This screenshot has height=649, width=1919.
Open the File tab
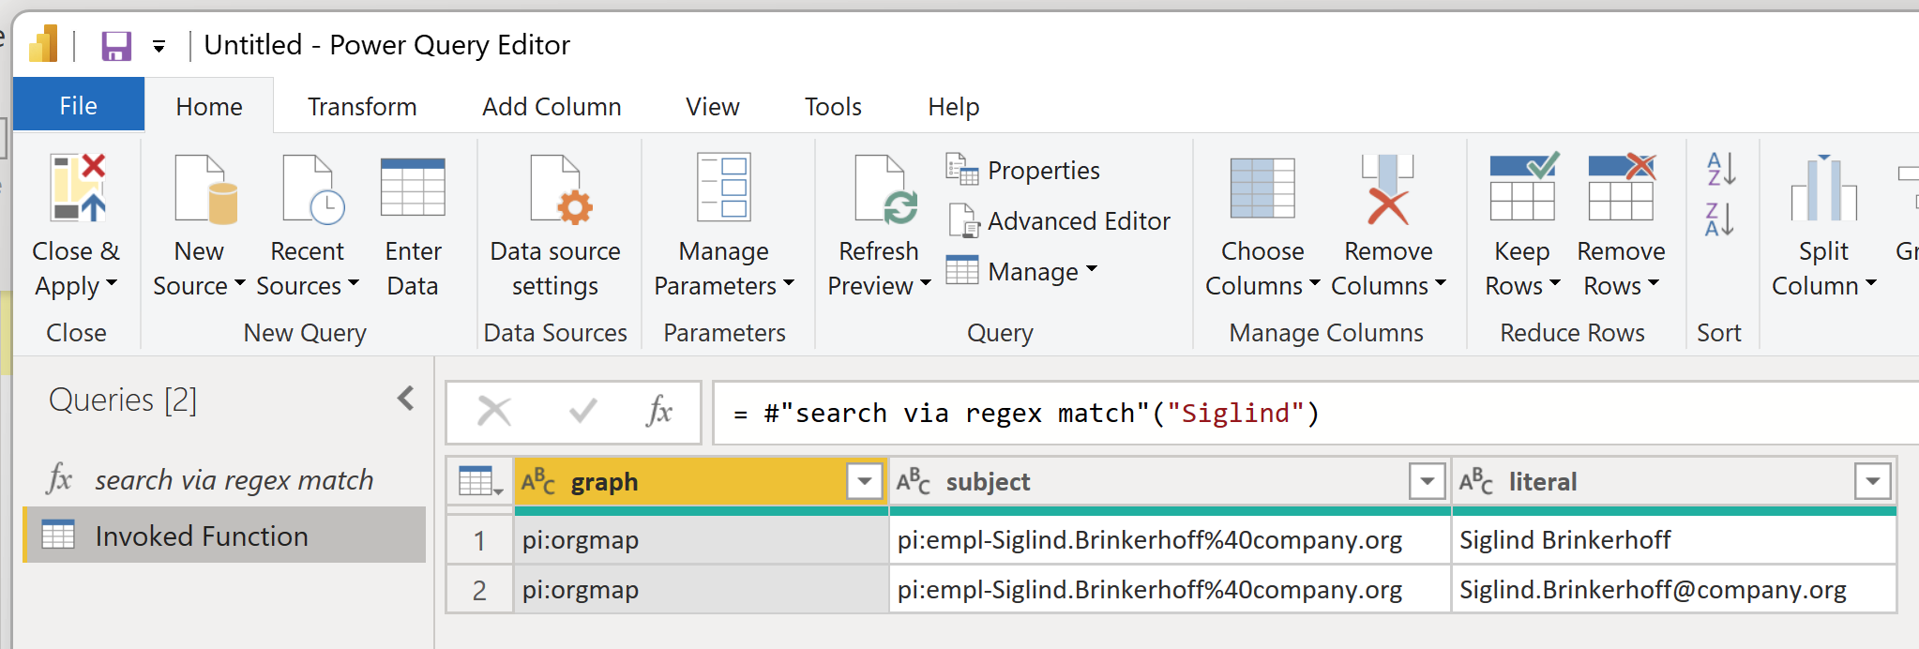pos(79,105)
